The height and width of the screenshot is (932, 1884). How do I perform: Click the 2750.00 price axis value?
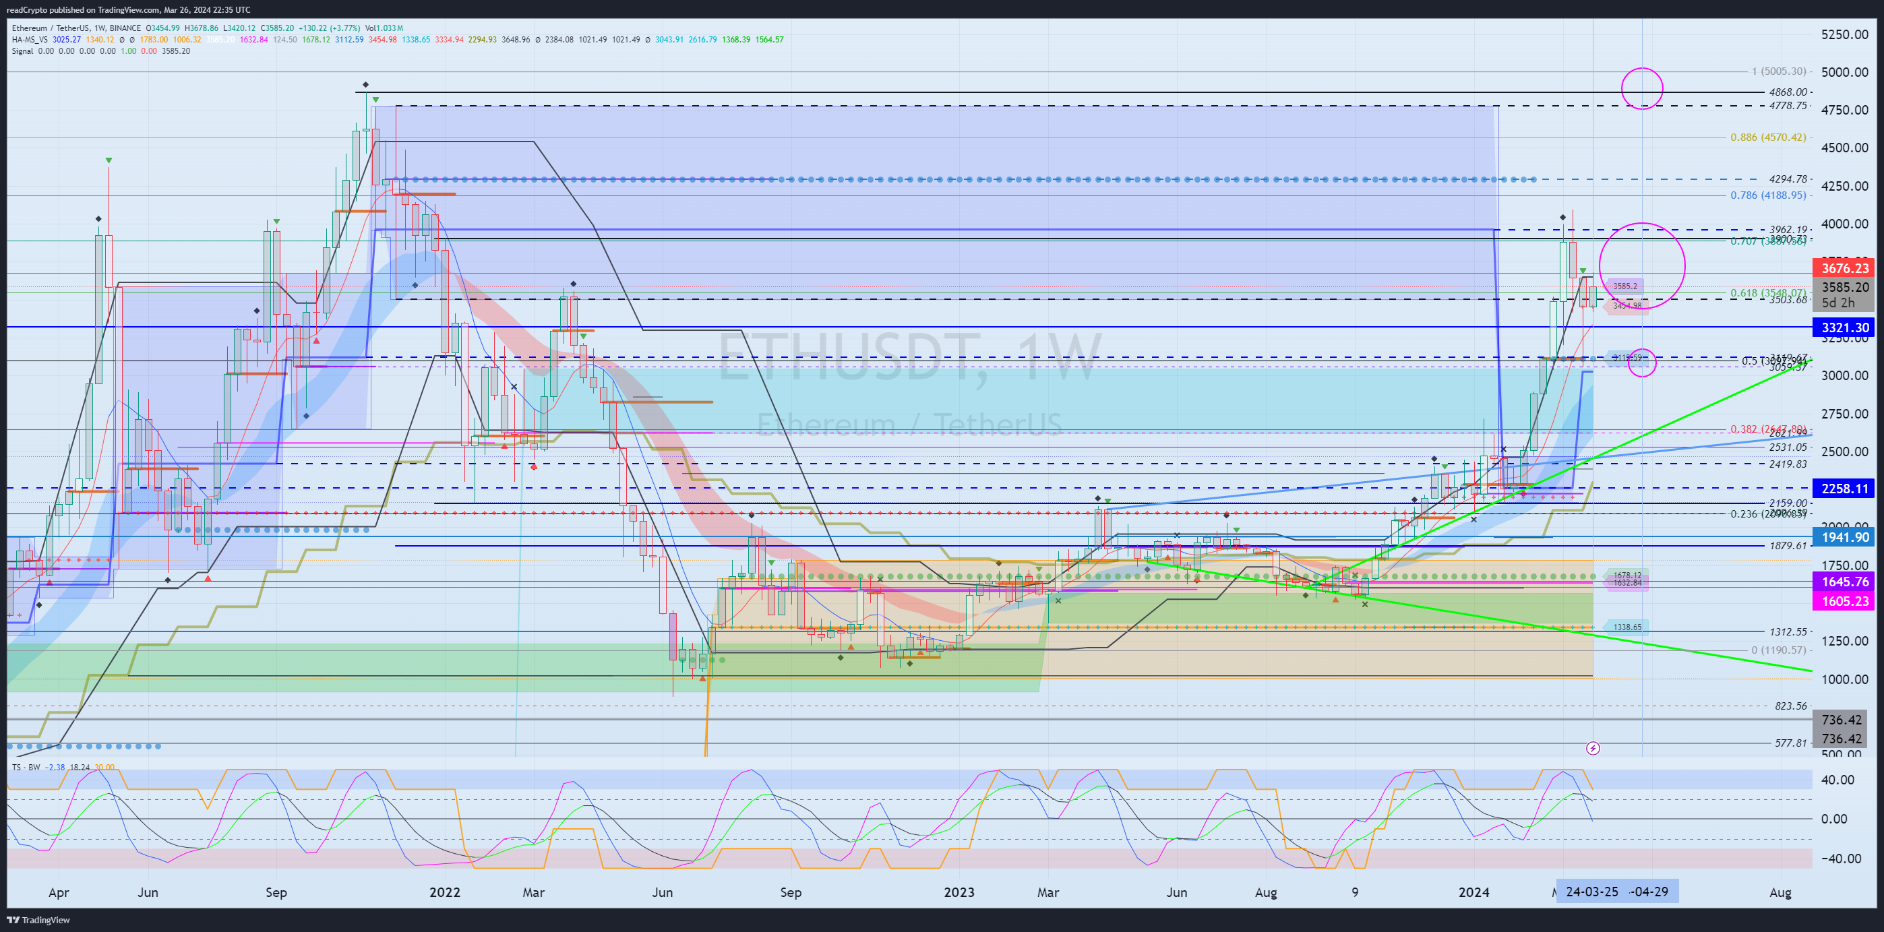coord(1844,414)
